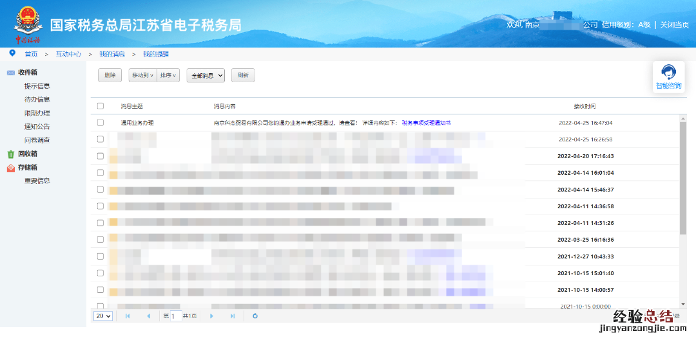This screenshot has width=696, height=340.
Task: Open the 回收箱 trash bin icon
Action: pos(10,154)
